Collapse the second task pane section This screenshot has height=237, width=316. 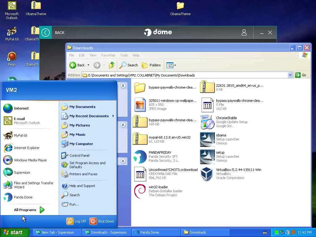[123, 125]
